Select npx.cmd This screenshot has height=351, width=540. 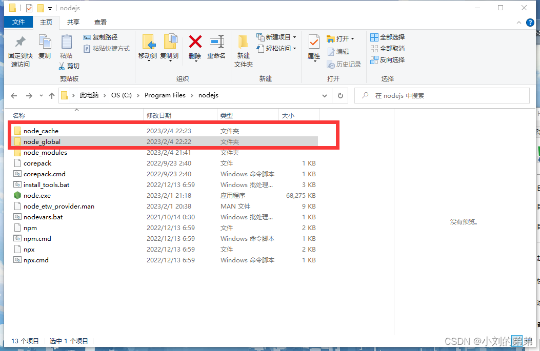(165, 260)
